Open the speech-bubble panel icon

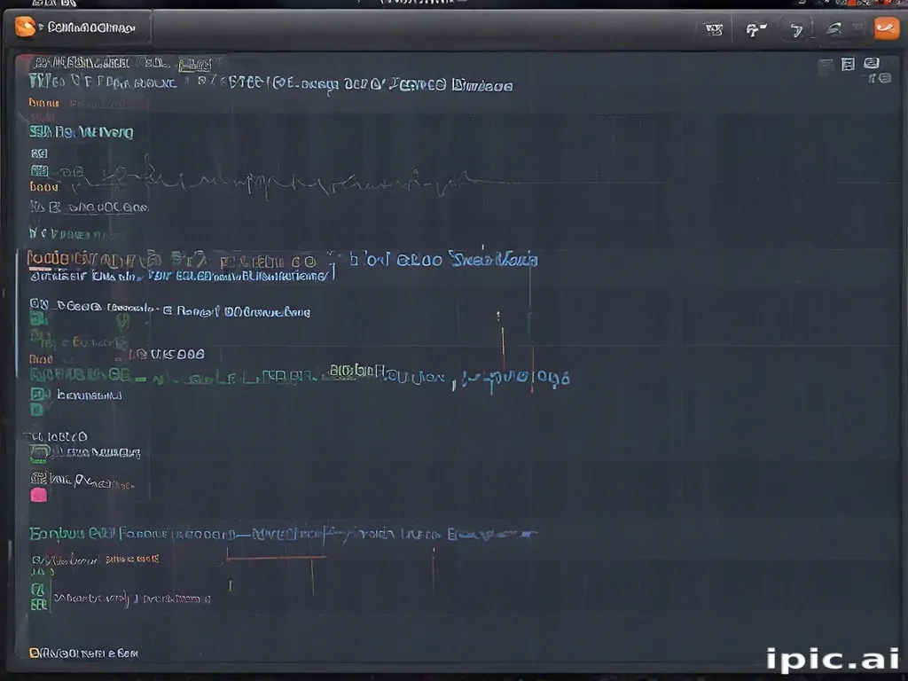tap(872, 63)
